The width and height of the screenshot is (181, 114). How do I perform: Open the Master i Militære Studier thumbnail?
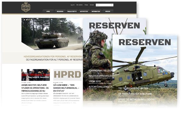coord(36,75)
